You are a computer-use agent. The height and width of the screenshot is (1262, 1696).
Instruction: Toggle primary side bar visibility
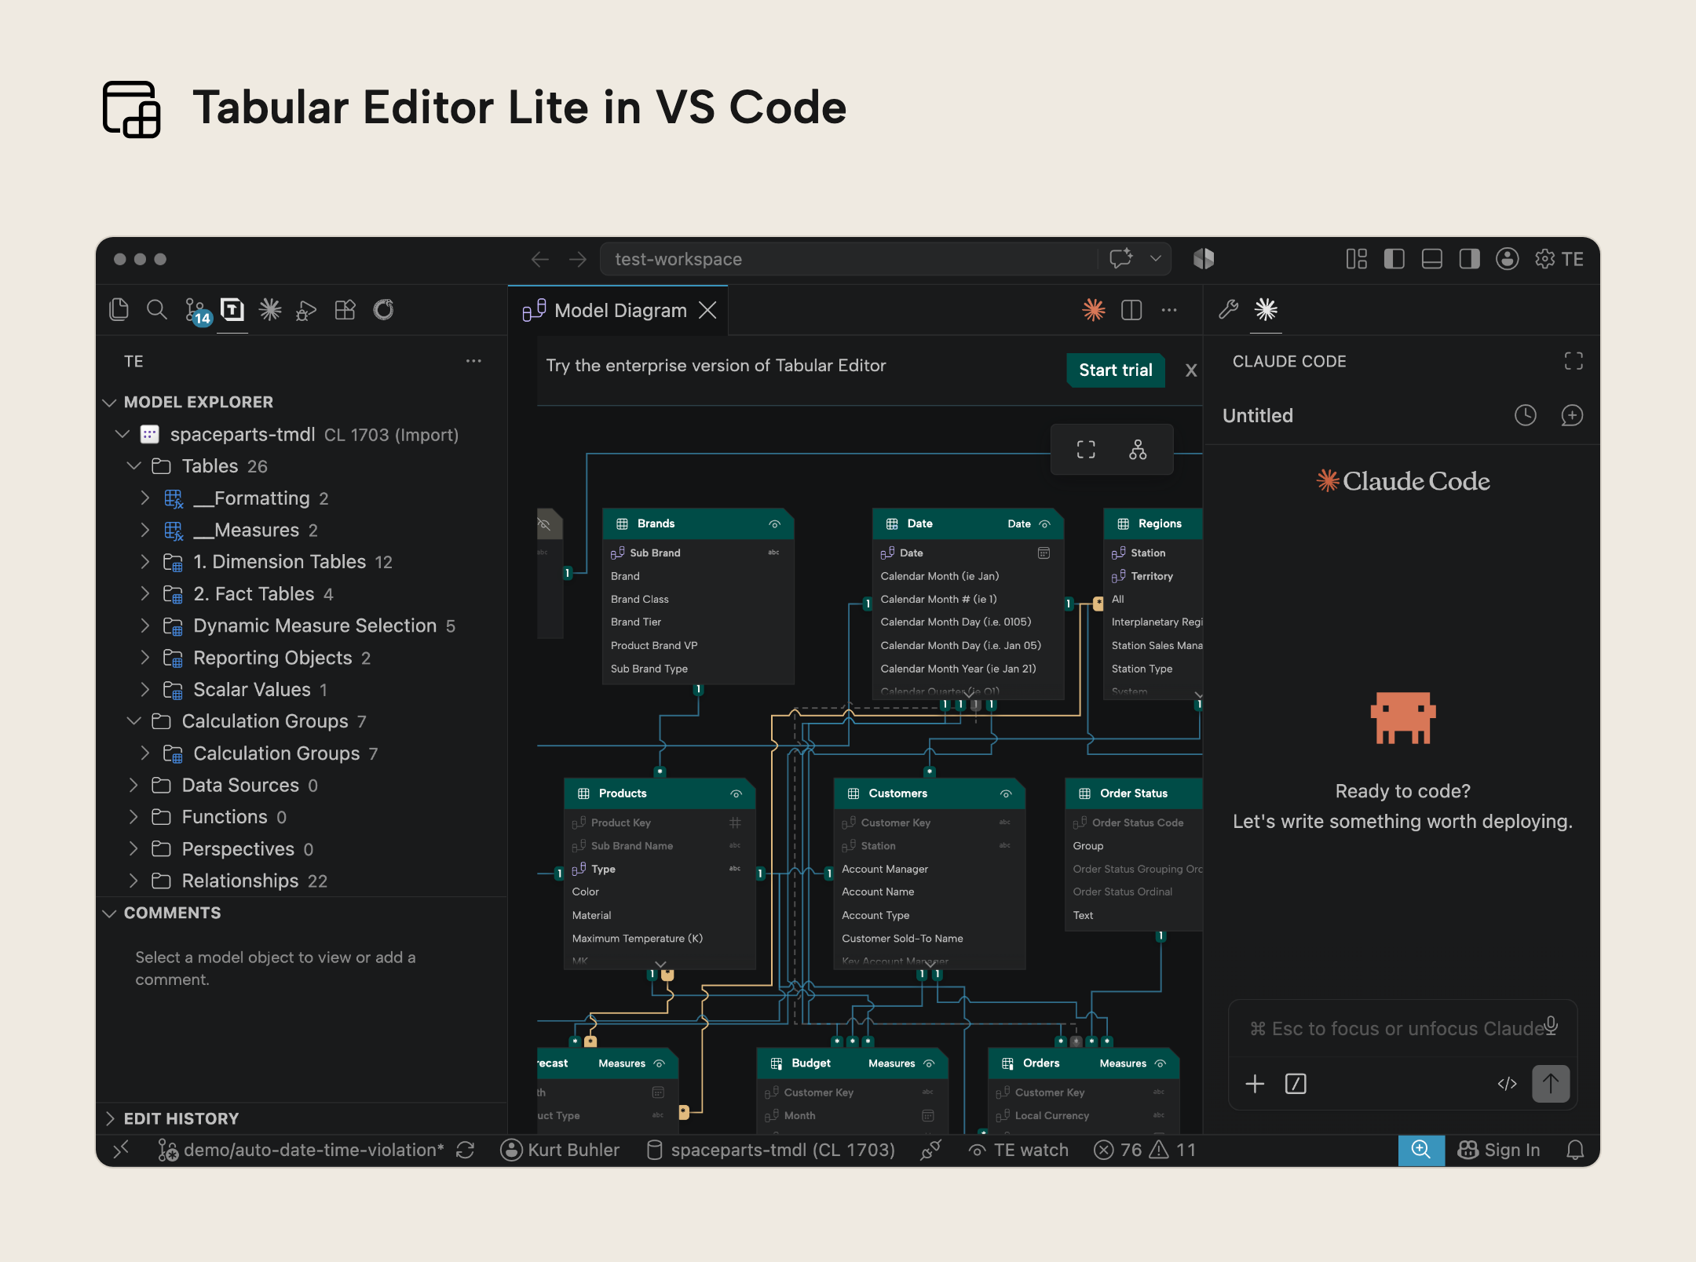(1394, 259)
